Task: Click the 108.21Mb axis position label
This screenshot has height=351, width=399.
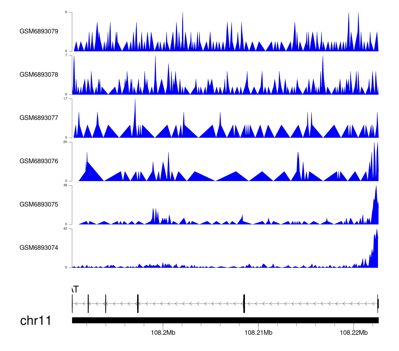Action: click(258, 333)
